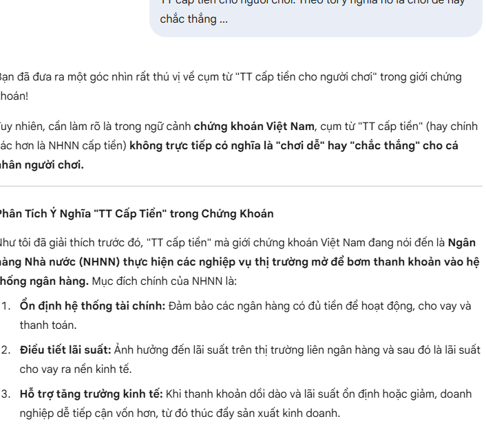Click the line "thanh toán." in item one

(48, 325)
